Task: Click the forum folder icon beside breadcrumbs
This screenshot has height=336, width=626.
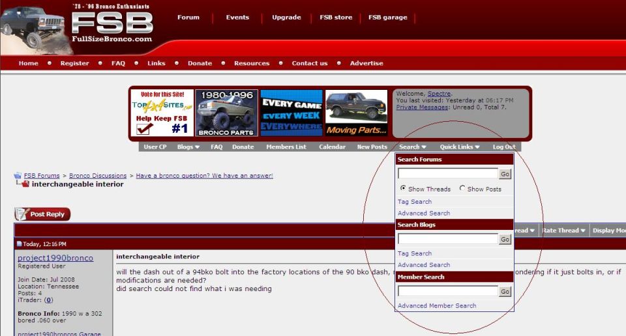Action: click(18, 175)
